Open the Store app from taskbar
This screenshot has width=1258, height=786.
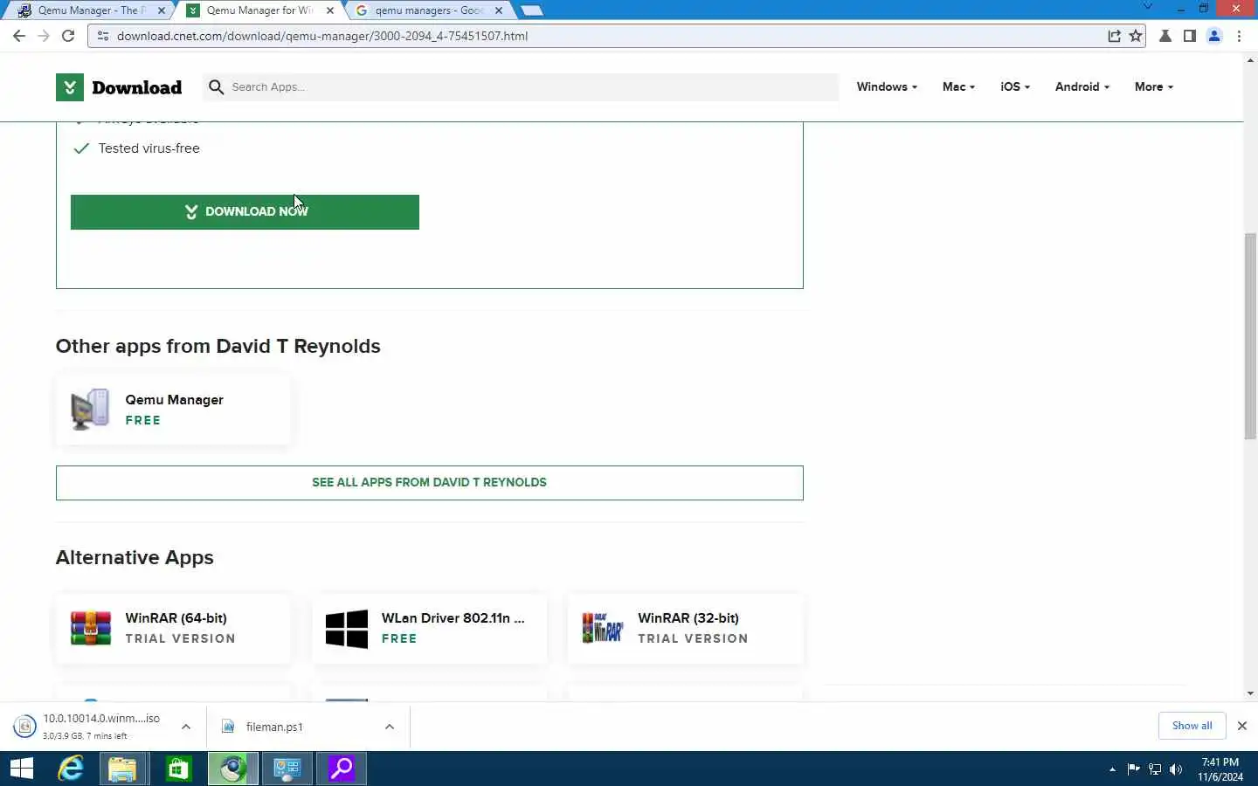[x=178, y=769]
